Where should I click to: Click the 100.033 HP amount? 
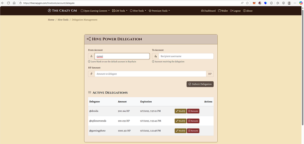pos(123,121)
